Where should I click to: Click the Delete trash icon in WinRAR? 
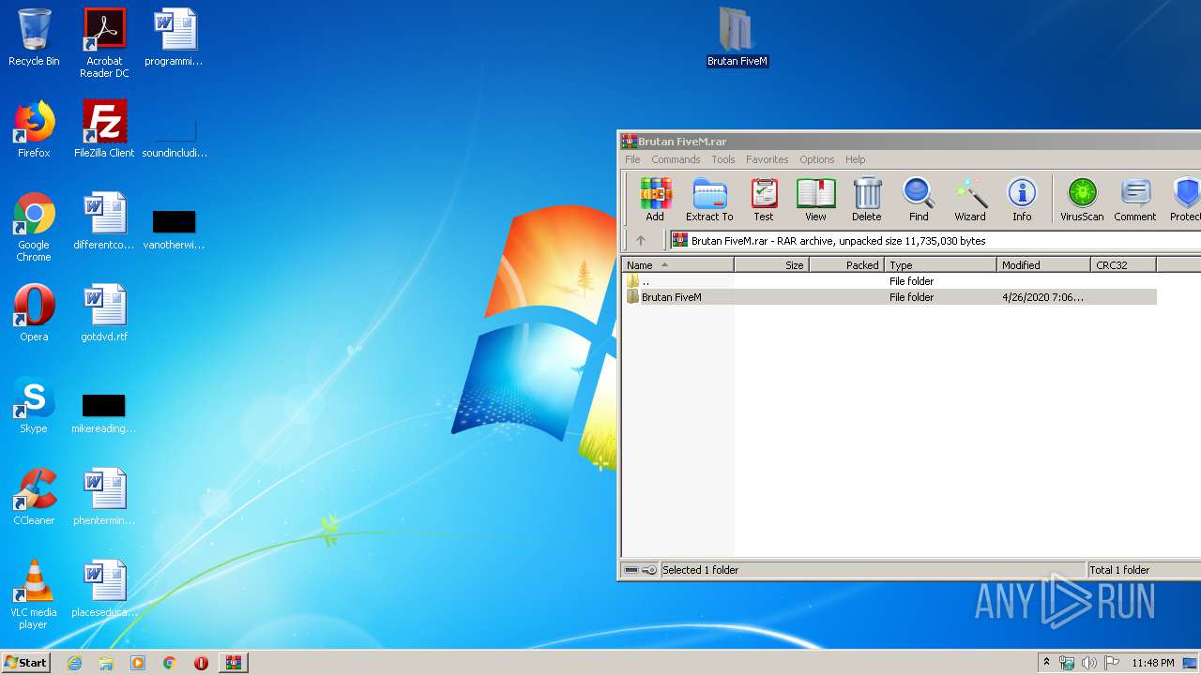[x=867, y=200]
